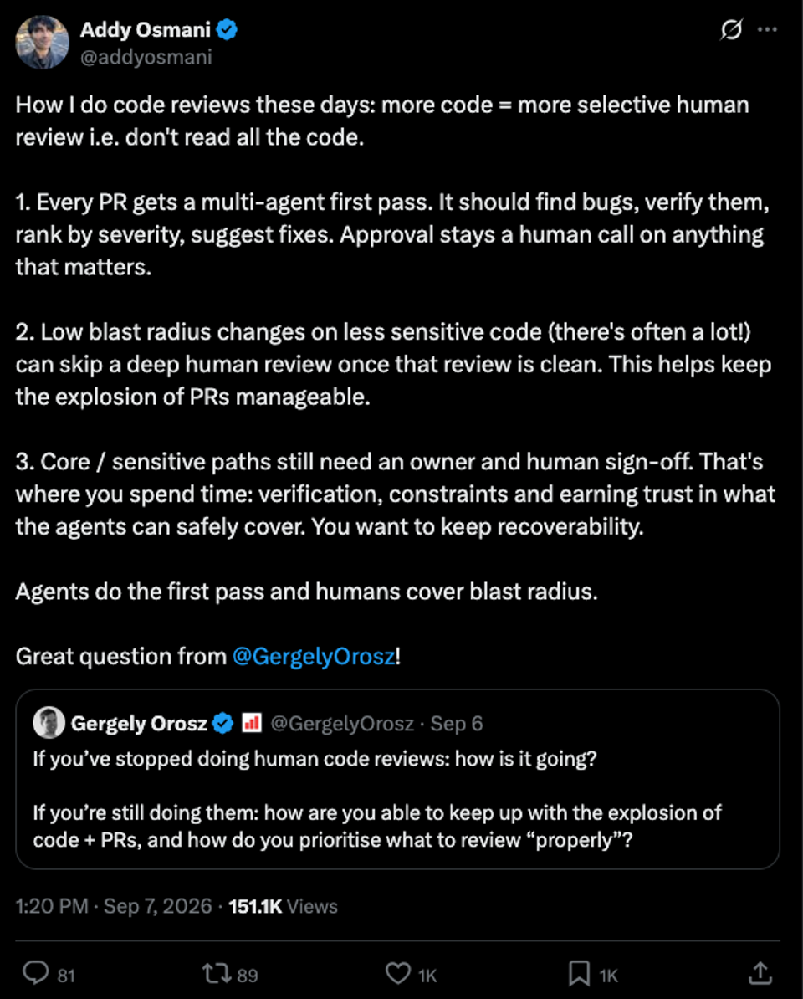Click the Gergely Orosz quoted name

[x=139, y=723]
